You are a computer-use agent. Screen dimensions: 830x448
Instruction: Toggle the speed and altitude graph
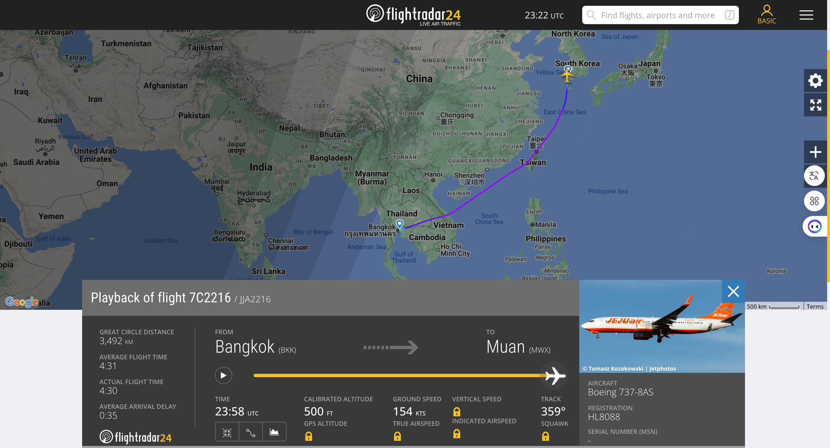(274, 432)
